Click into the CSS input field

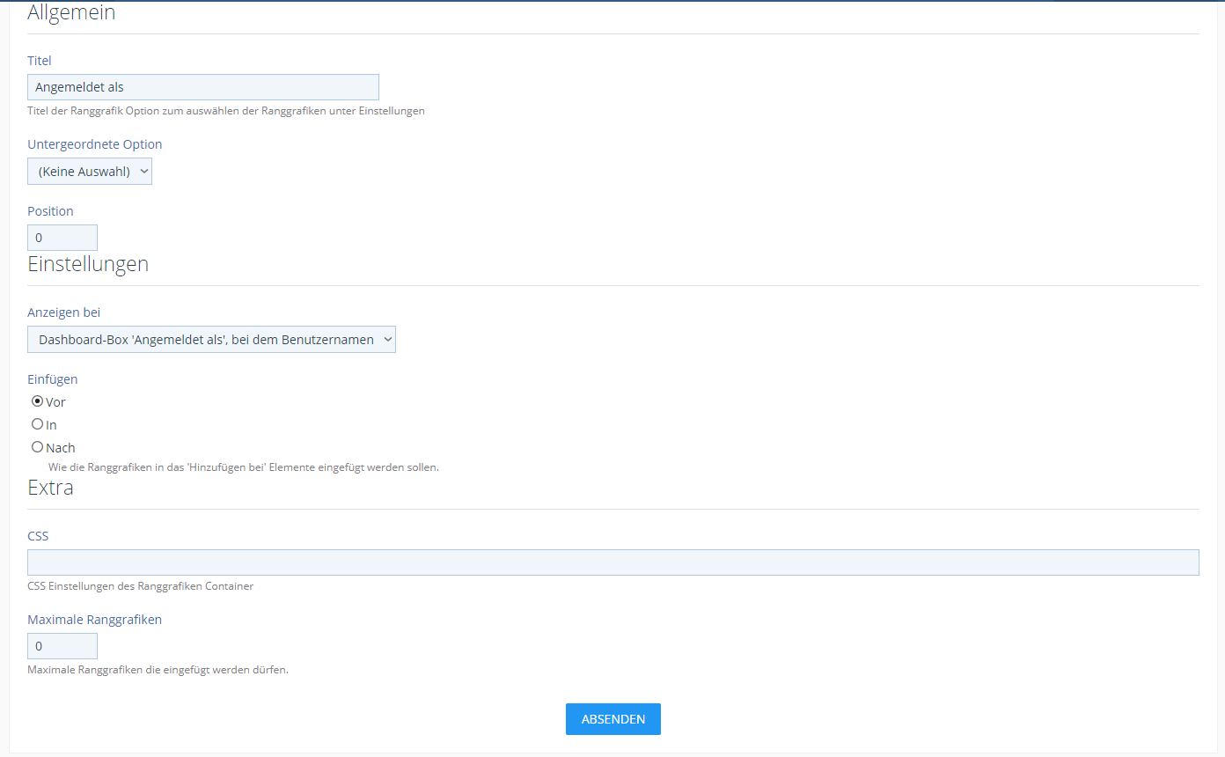[612, 562]
